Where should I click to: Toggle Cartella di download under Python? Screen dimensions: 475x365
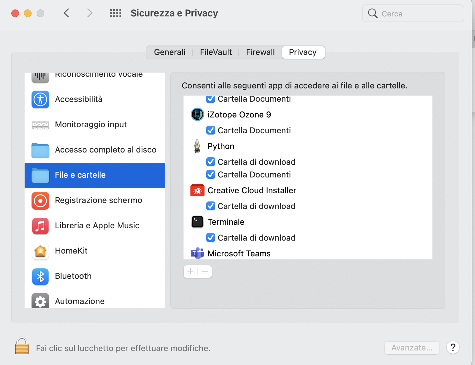coord(211,162)
